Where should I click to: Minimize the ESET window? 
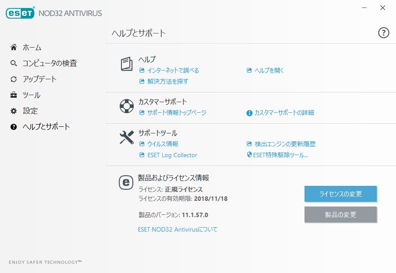click(364, 8)
